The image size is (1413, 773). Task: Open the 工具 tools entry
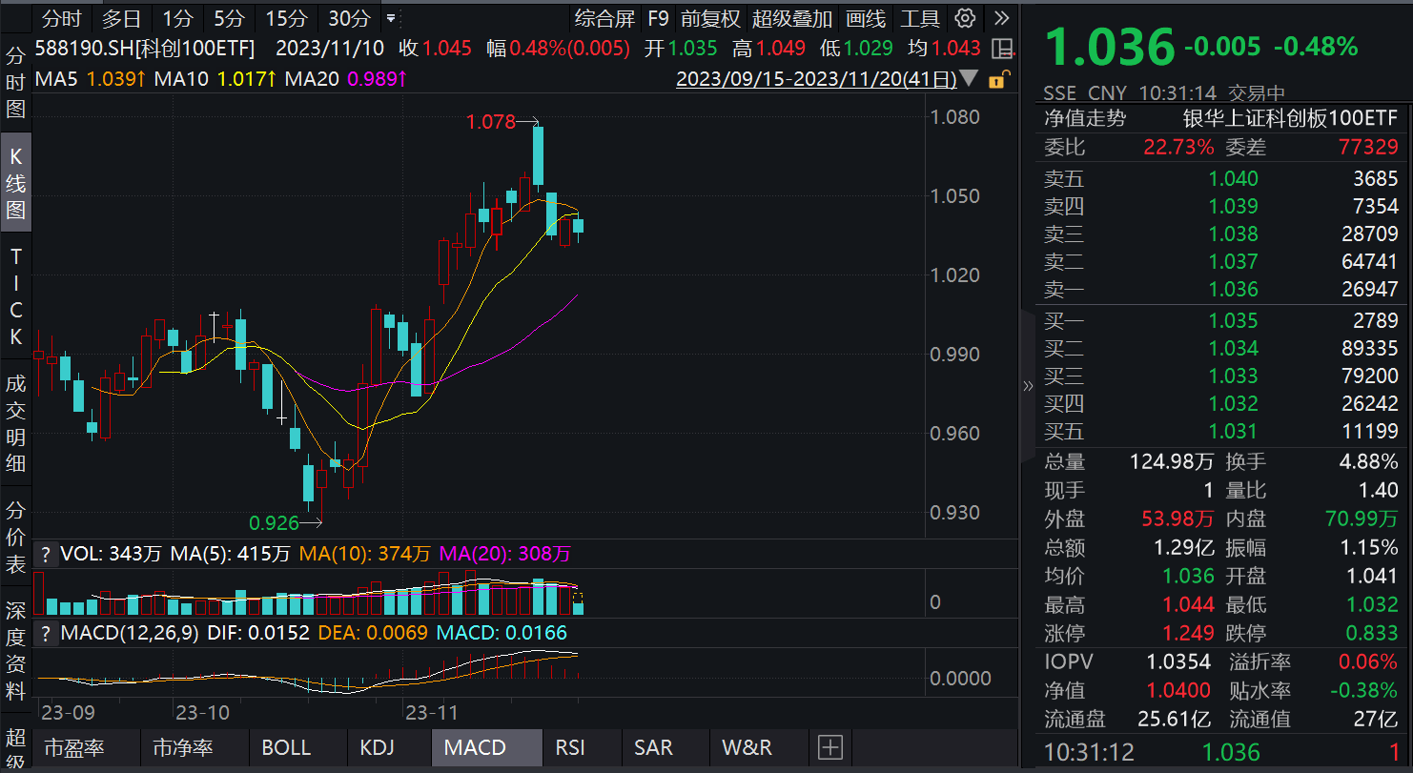tap(921, 18)
